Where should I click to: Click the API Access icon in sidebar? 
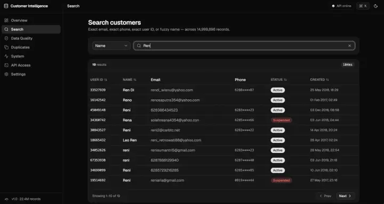6,65
